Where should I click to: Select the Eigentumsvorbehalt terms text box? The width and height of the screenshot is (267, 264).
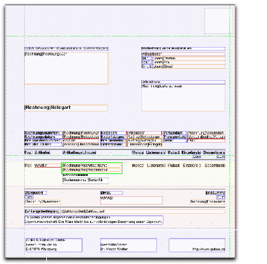tap(94, 220)
